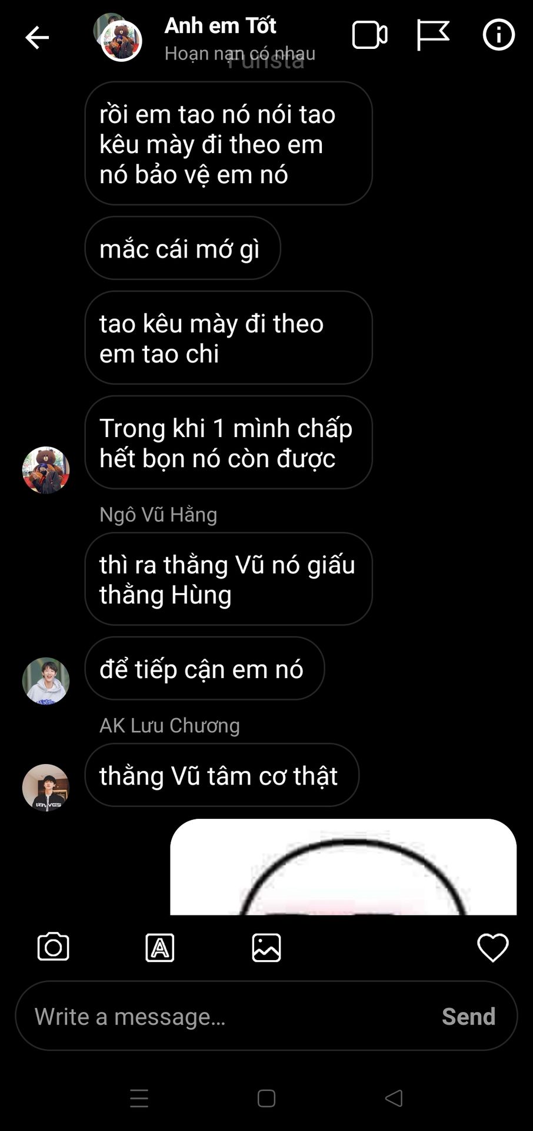Tap the flag report icon
This screenshot has width=533, height=1131.
(433, 35)
